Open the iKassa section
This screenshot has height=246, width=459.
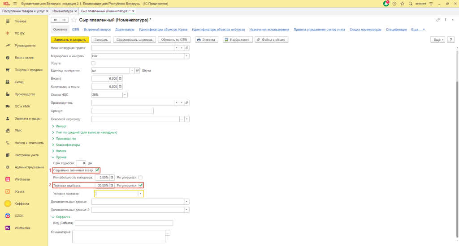(19, 192)
